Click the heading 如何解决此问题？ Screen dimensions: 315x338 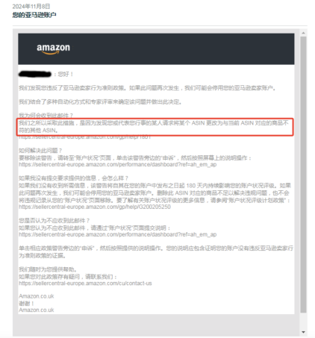[x=40, y=151]
